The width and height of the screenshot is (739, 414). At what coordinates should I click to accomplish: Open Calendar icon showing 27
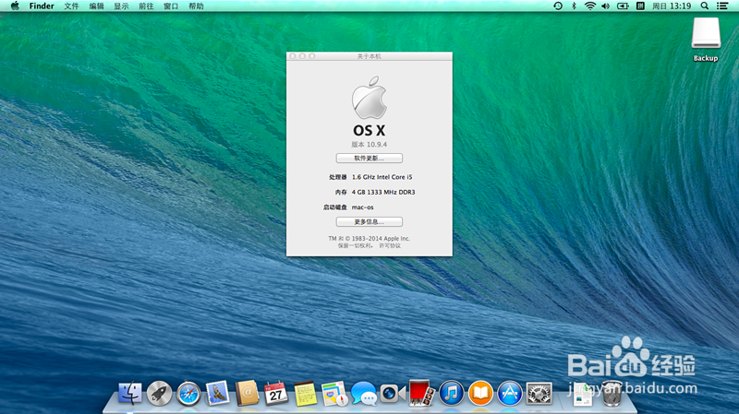276,394
